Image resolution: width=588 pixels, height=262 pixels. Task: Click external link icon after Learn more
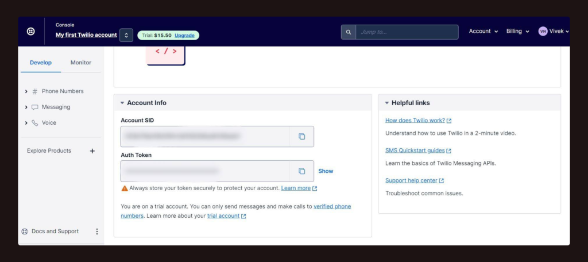[315, 188]
